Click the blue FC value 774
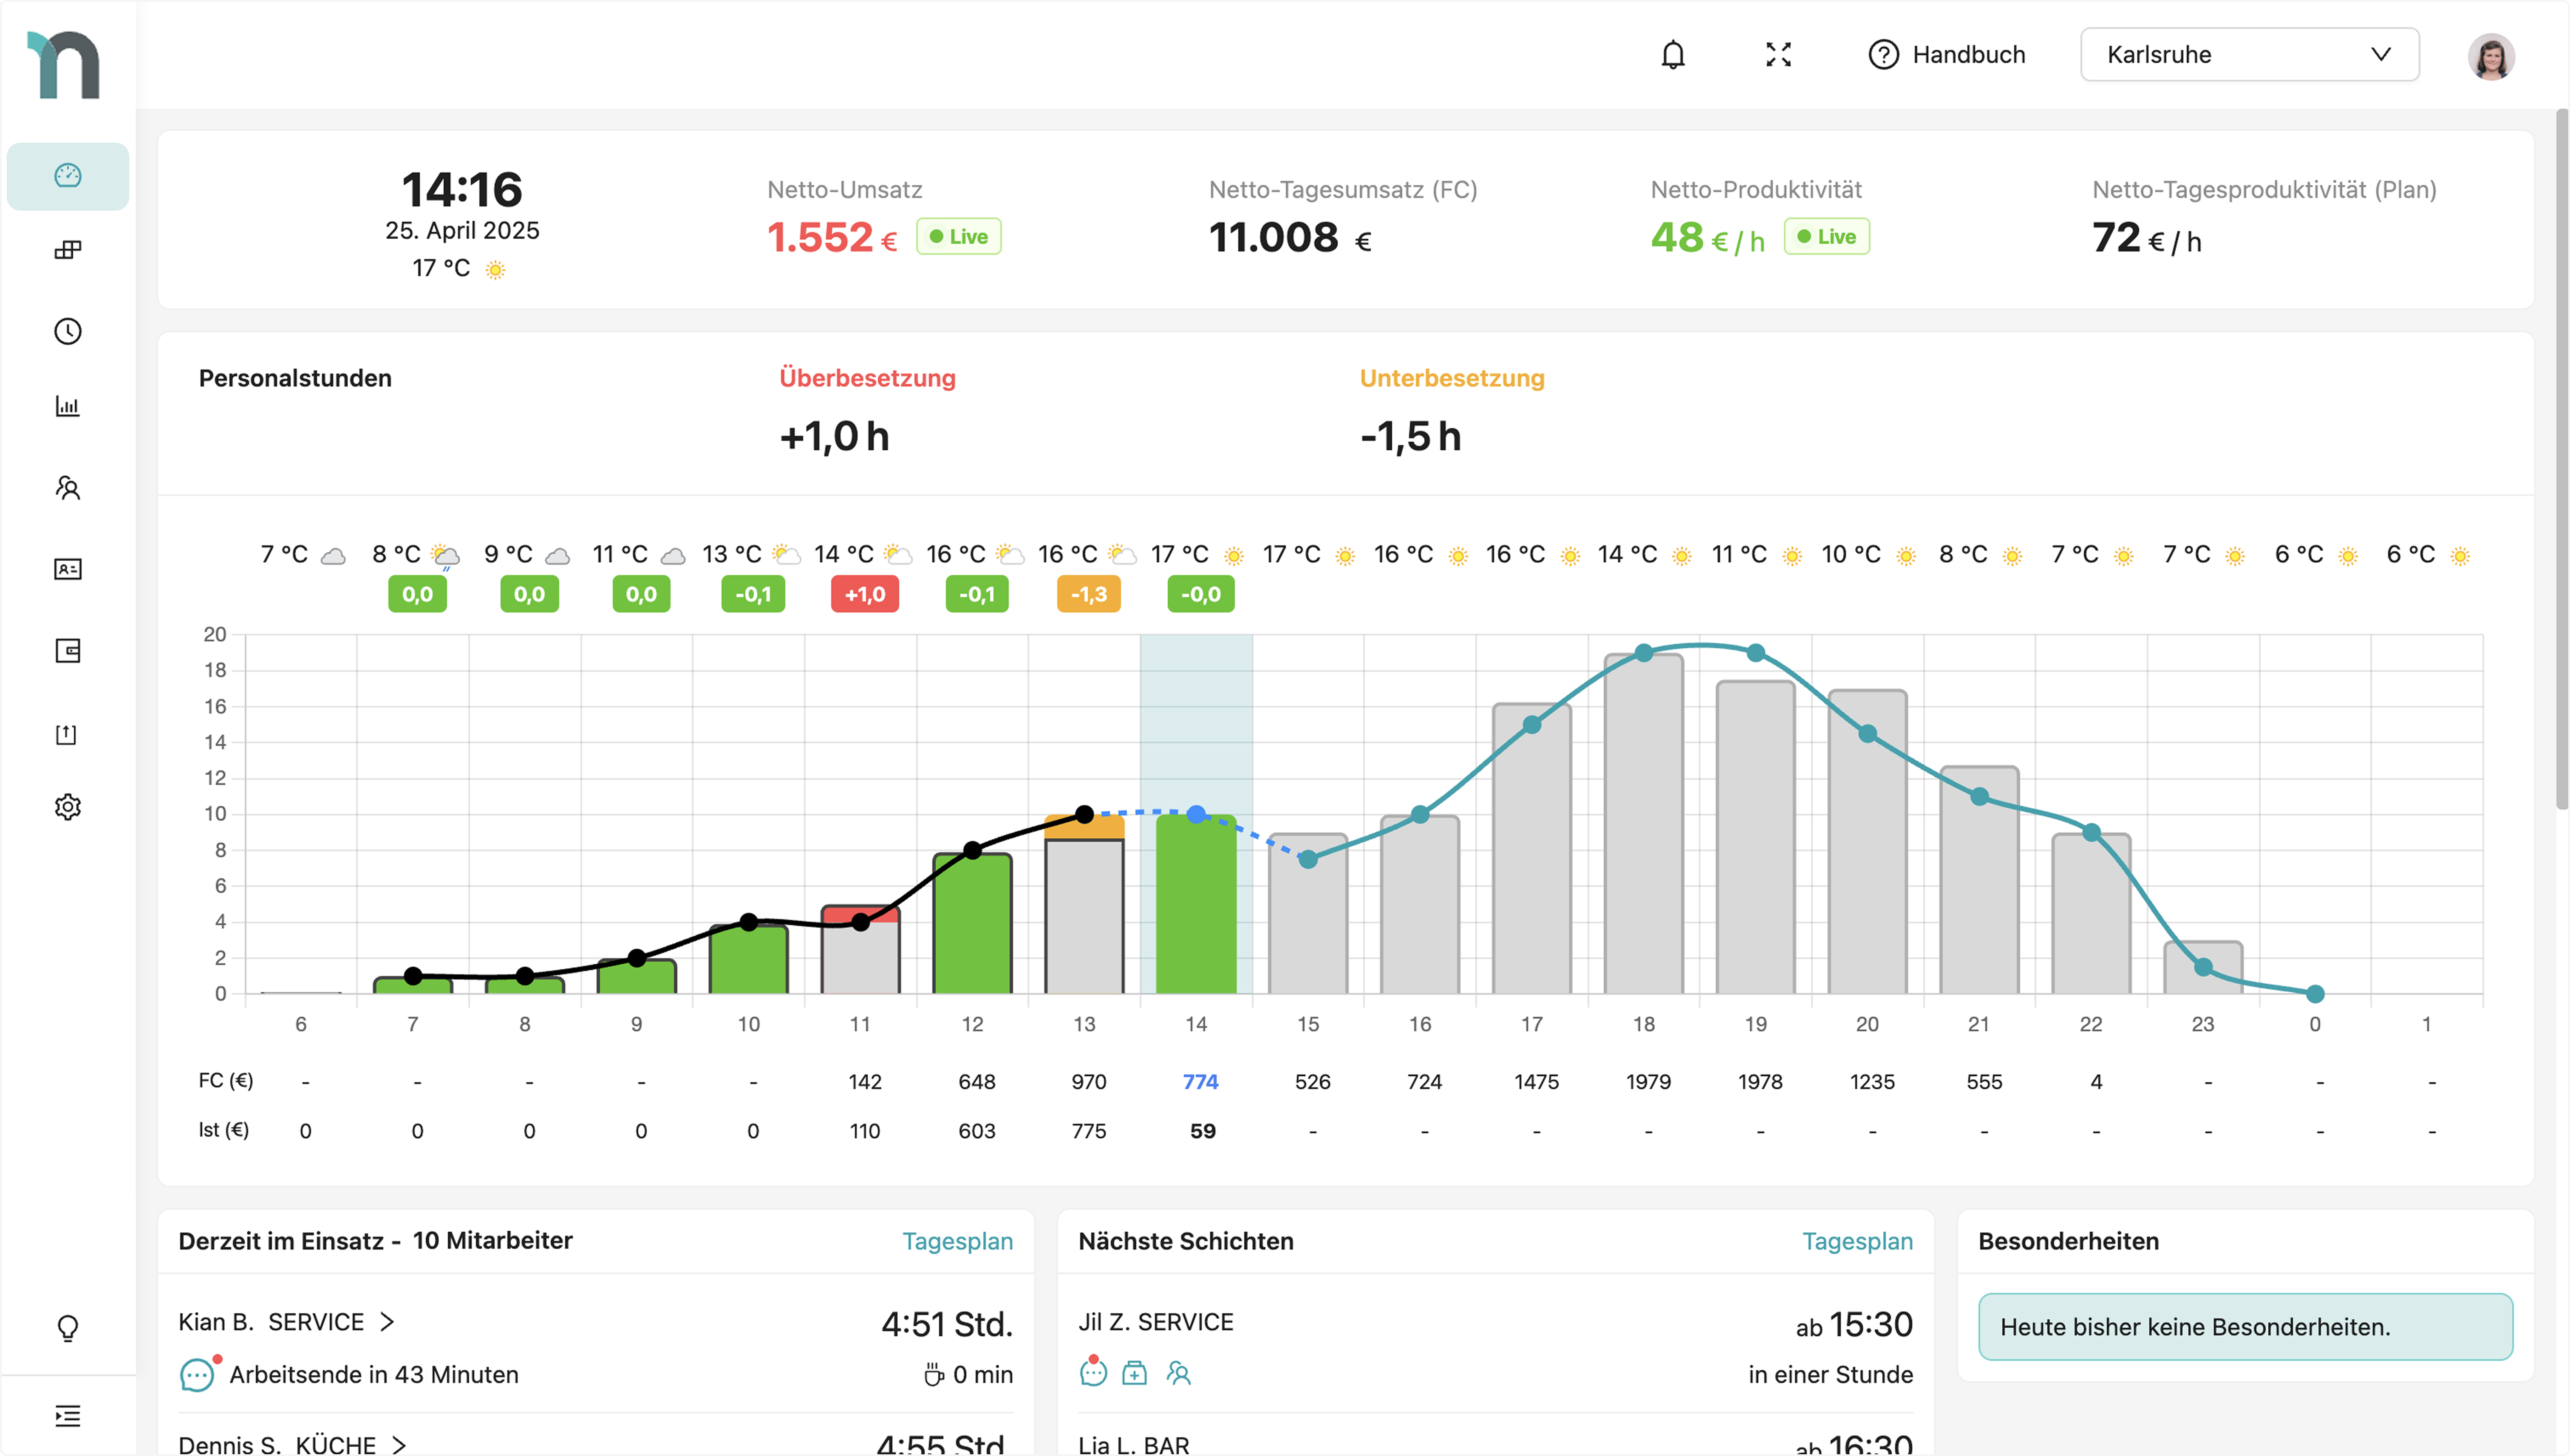This screenshot has width=2570, height=1456. (x=1200, y=1081)
